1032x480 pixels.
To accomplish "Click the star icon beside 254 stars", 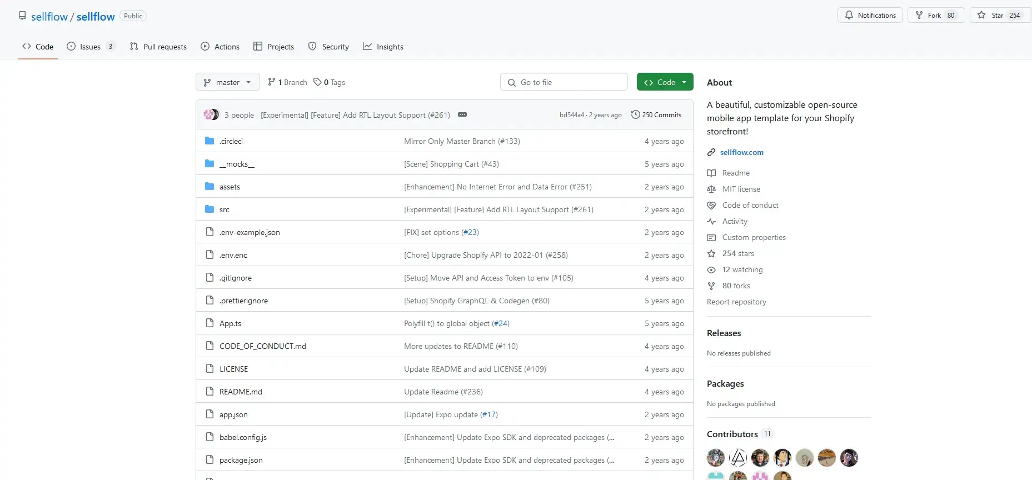I will [x=711, y=253].
